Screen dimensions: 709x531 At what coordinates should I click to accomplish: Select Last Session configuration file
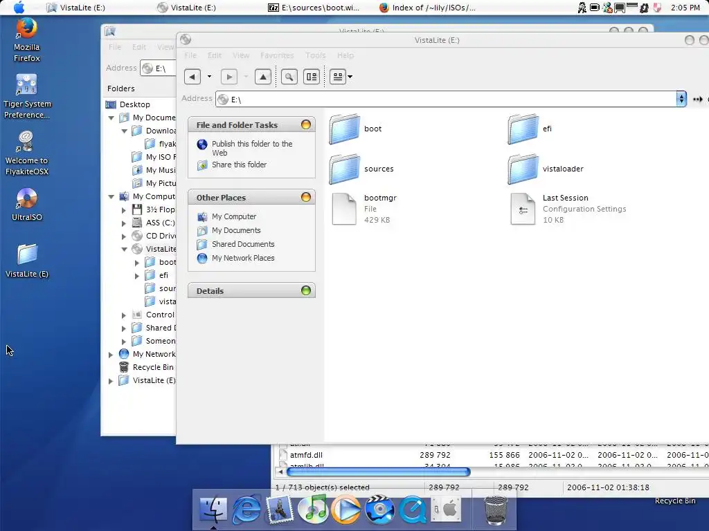tap(568, 209)
